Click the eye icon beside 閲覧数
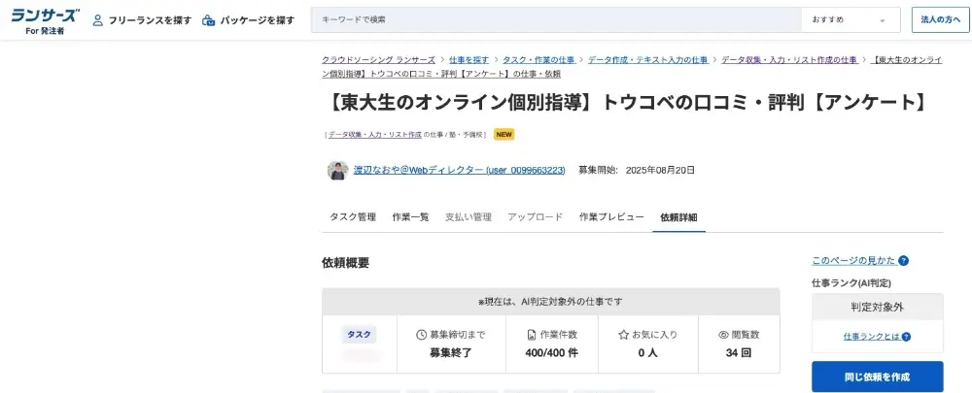The image size is (972, 393). [x=723, y=335]
